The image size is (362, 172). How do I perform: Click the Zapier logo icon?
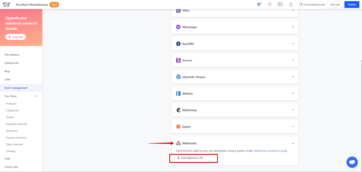(179, 126)
